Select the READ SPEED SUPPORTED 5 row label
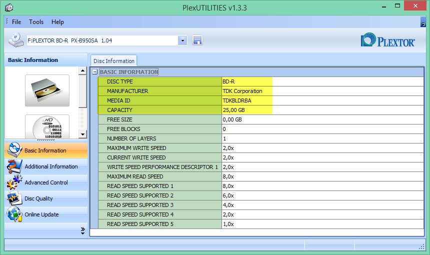This screenshot has width=430, height=255. pyautogui.click(x=140, y=224)
